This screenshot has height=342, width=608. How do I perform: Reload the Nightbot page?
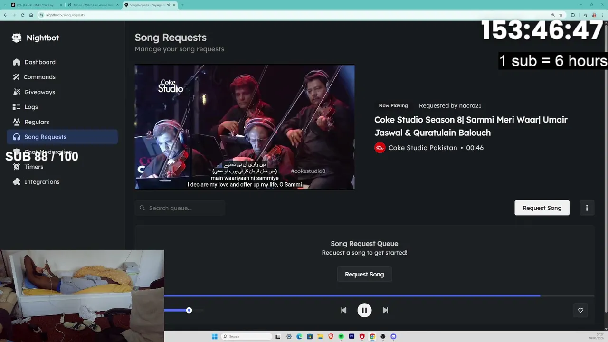point(22,15)
